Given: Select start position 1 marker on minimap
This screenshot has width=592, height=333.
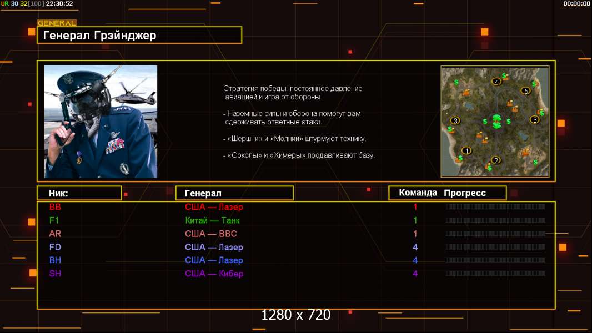Looking at the screenshot, I should (466, 151).
